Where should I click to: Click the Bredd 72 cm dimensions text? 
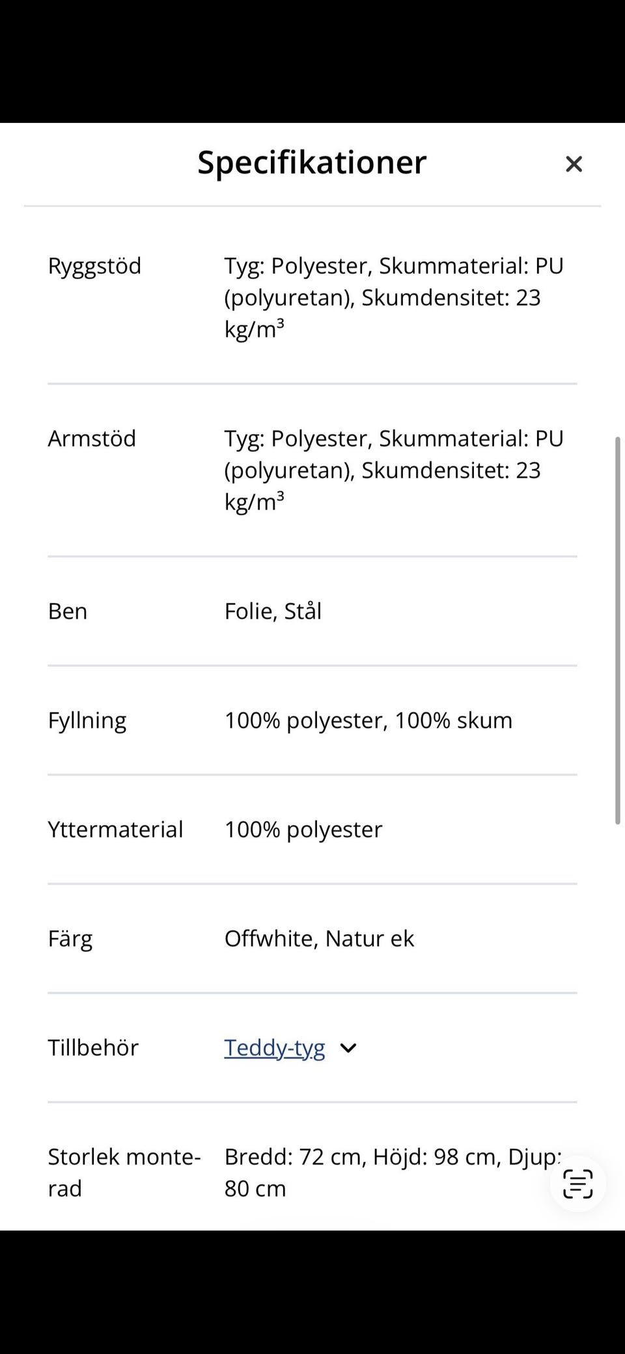pyautogui.click(x=393, y=1172)
